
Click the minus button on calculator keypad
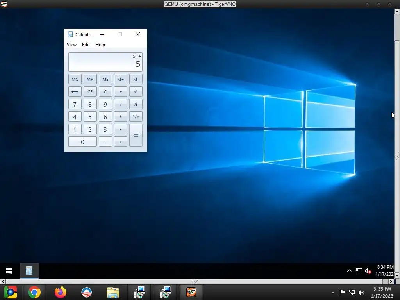(x=121, y=129)
